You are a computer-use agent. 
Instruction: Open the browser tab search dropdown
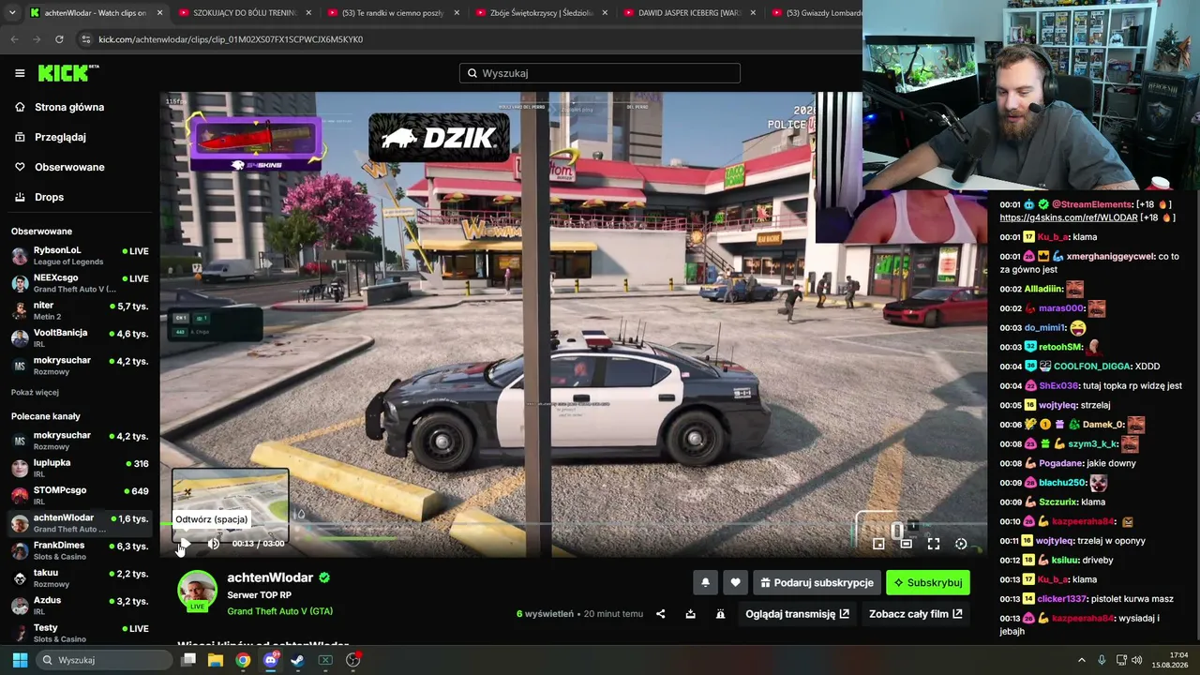click(11, 13)
